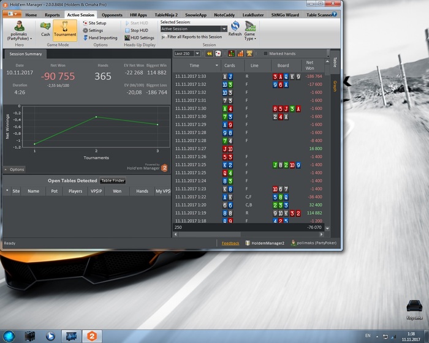Click polimaks (PartyPoker) in status bar
The height and width of the screenshot is (343, 429).
click(314, 243)
